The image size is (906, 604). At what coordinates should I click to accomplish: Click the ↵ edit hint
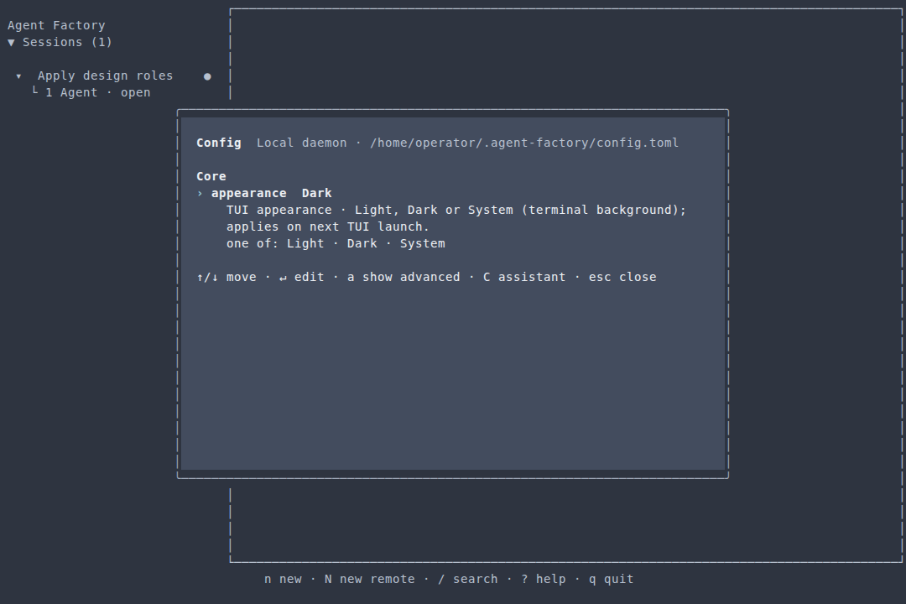click(302, 277)
